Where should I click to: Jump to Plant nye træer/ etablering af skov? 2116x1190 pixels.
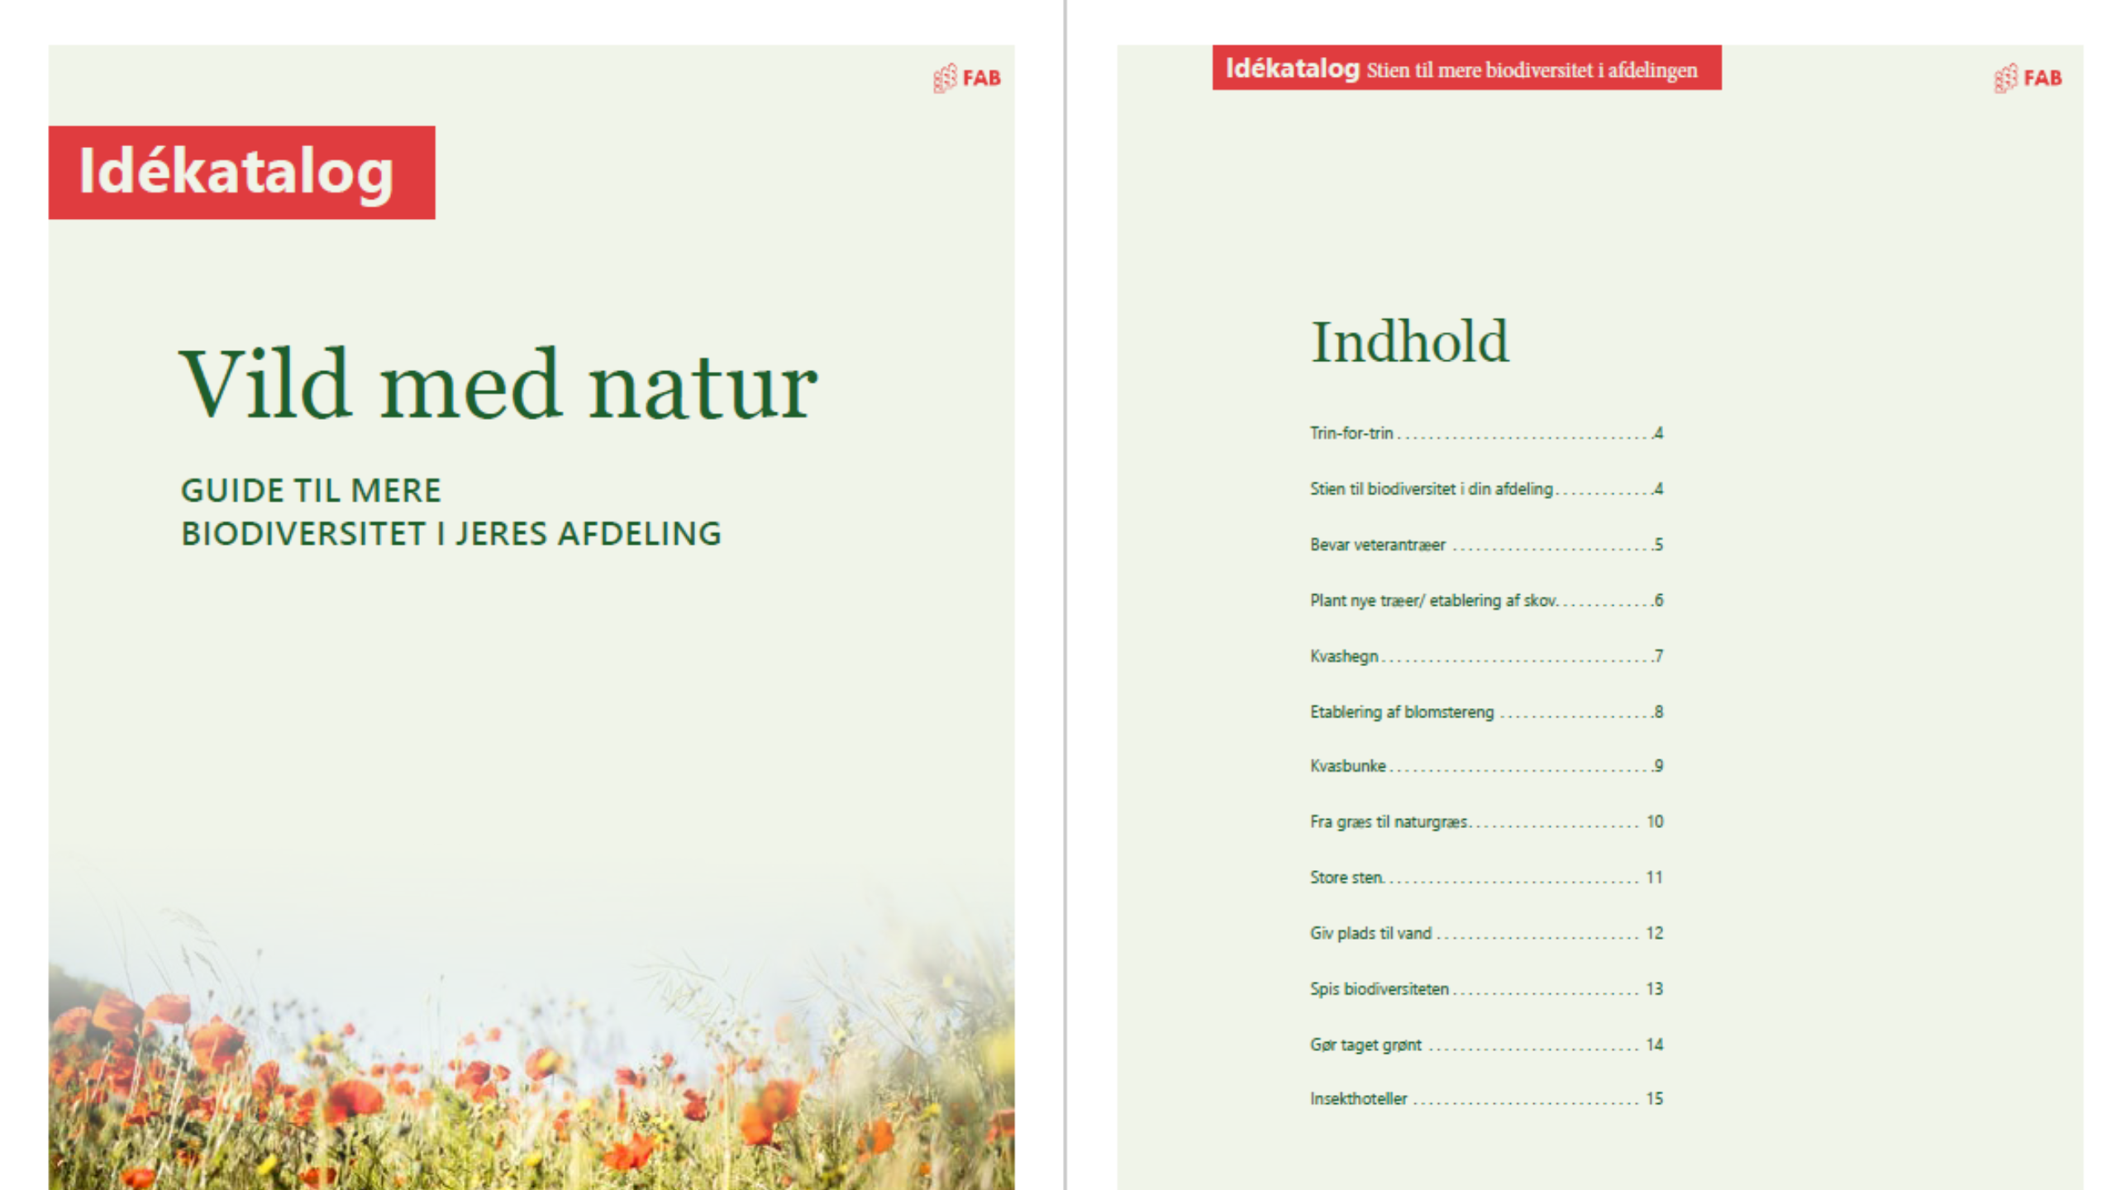pyautogui.click(x=1432, y=601)
